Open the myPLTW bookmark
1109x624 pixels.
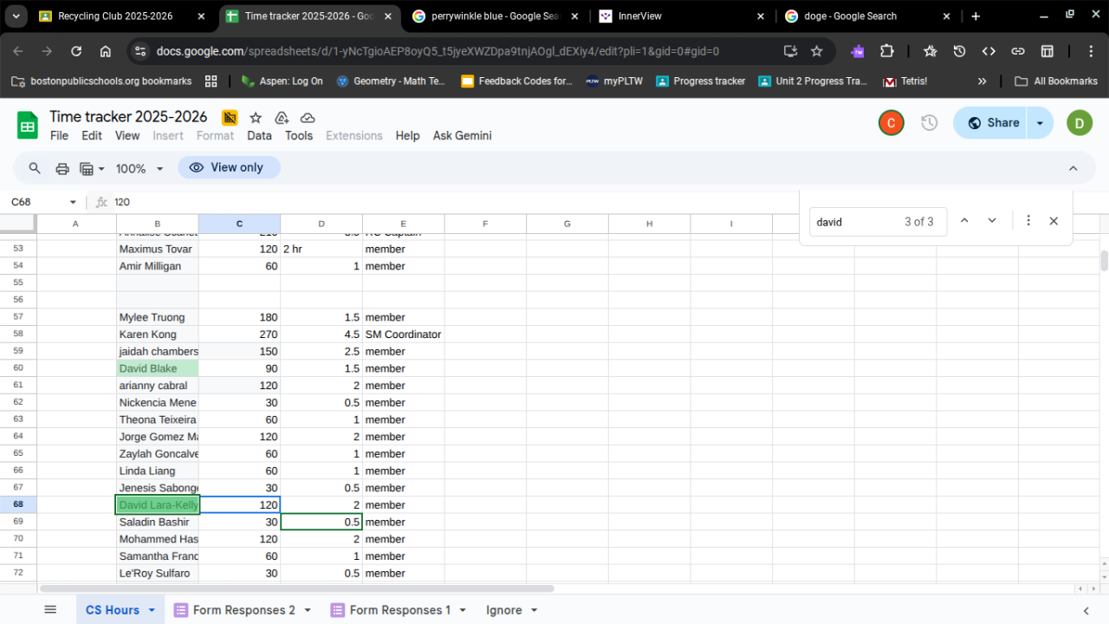[x=613, y=81]
